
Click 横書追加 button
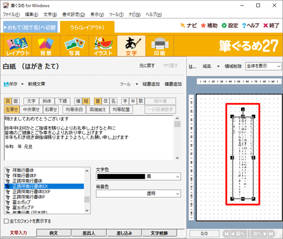(173, 84)
